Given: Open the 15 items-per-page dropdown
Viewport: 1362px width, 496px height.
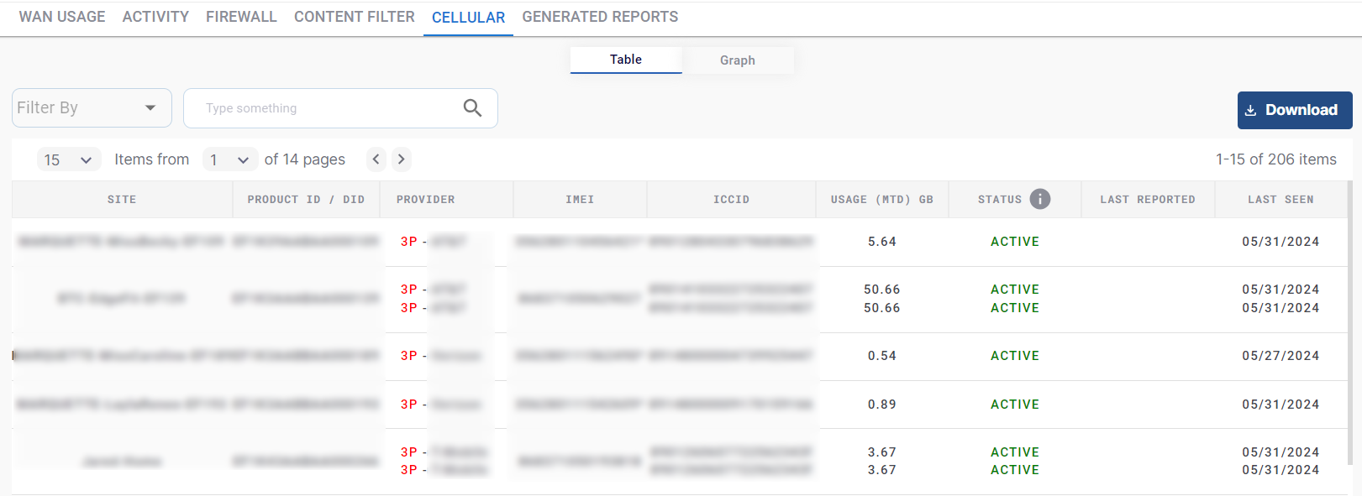Looking at the screenshot, I should [69, 159].
